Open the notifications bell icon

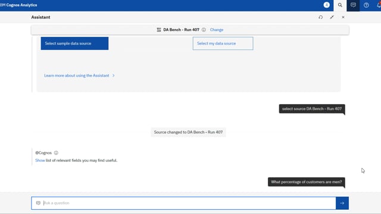[x=379, y=5]
